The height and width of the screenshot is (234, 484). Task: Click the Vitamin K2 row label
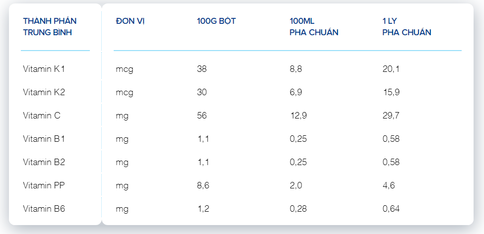(44, 92)
